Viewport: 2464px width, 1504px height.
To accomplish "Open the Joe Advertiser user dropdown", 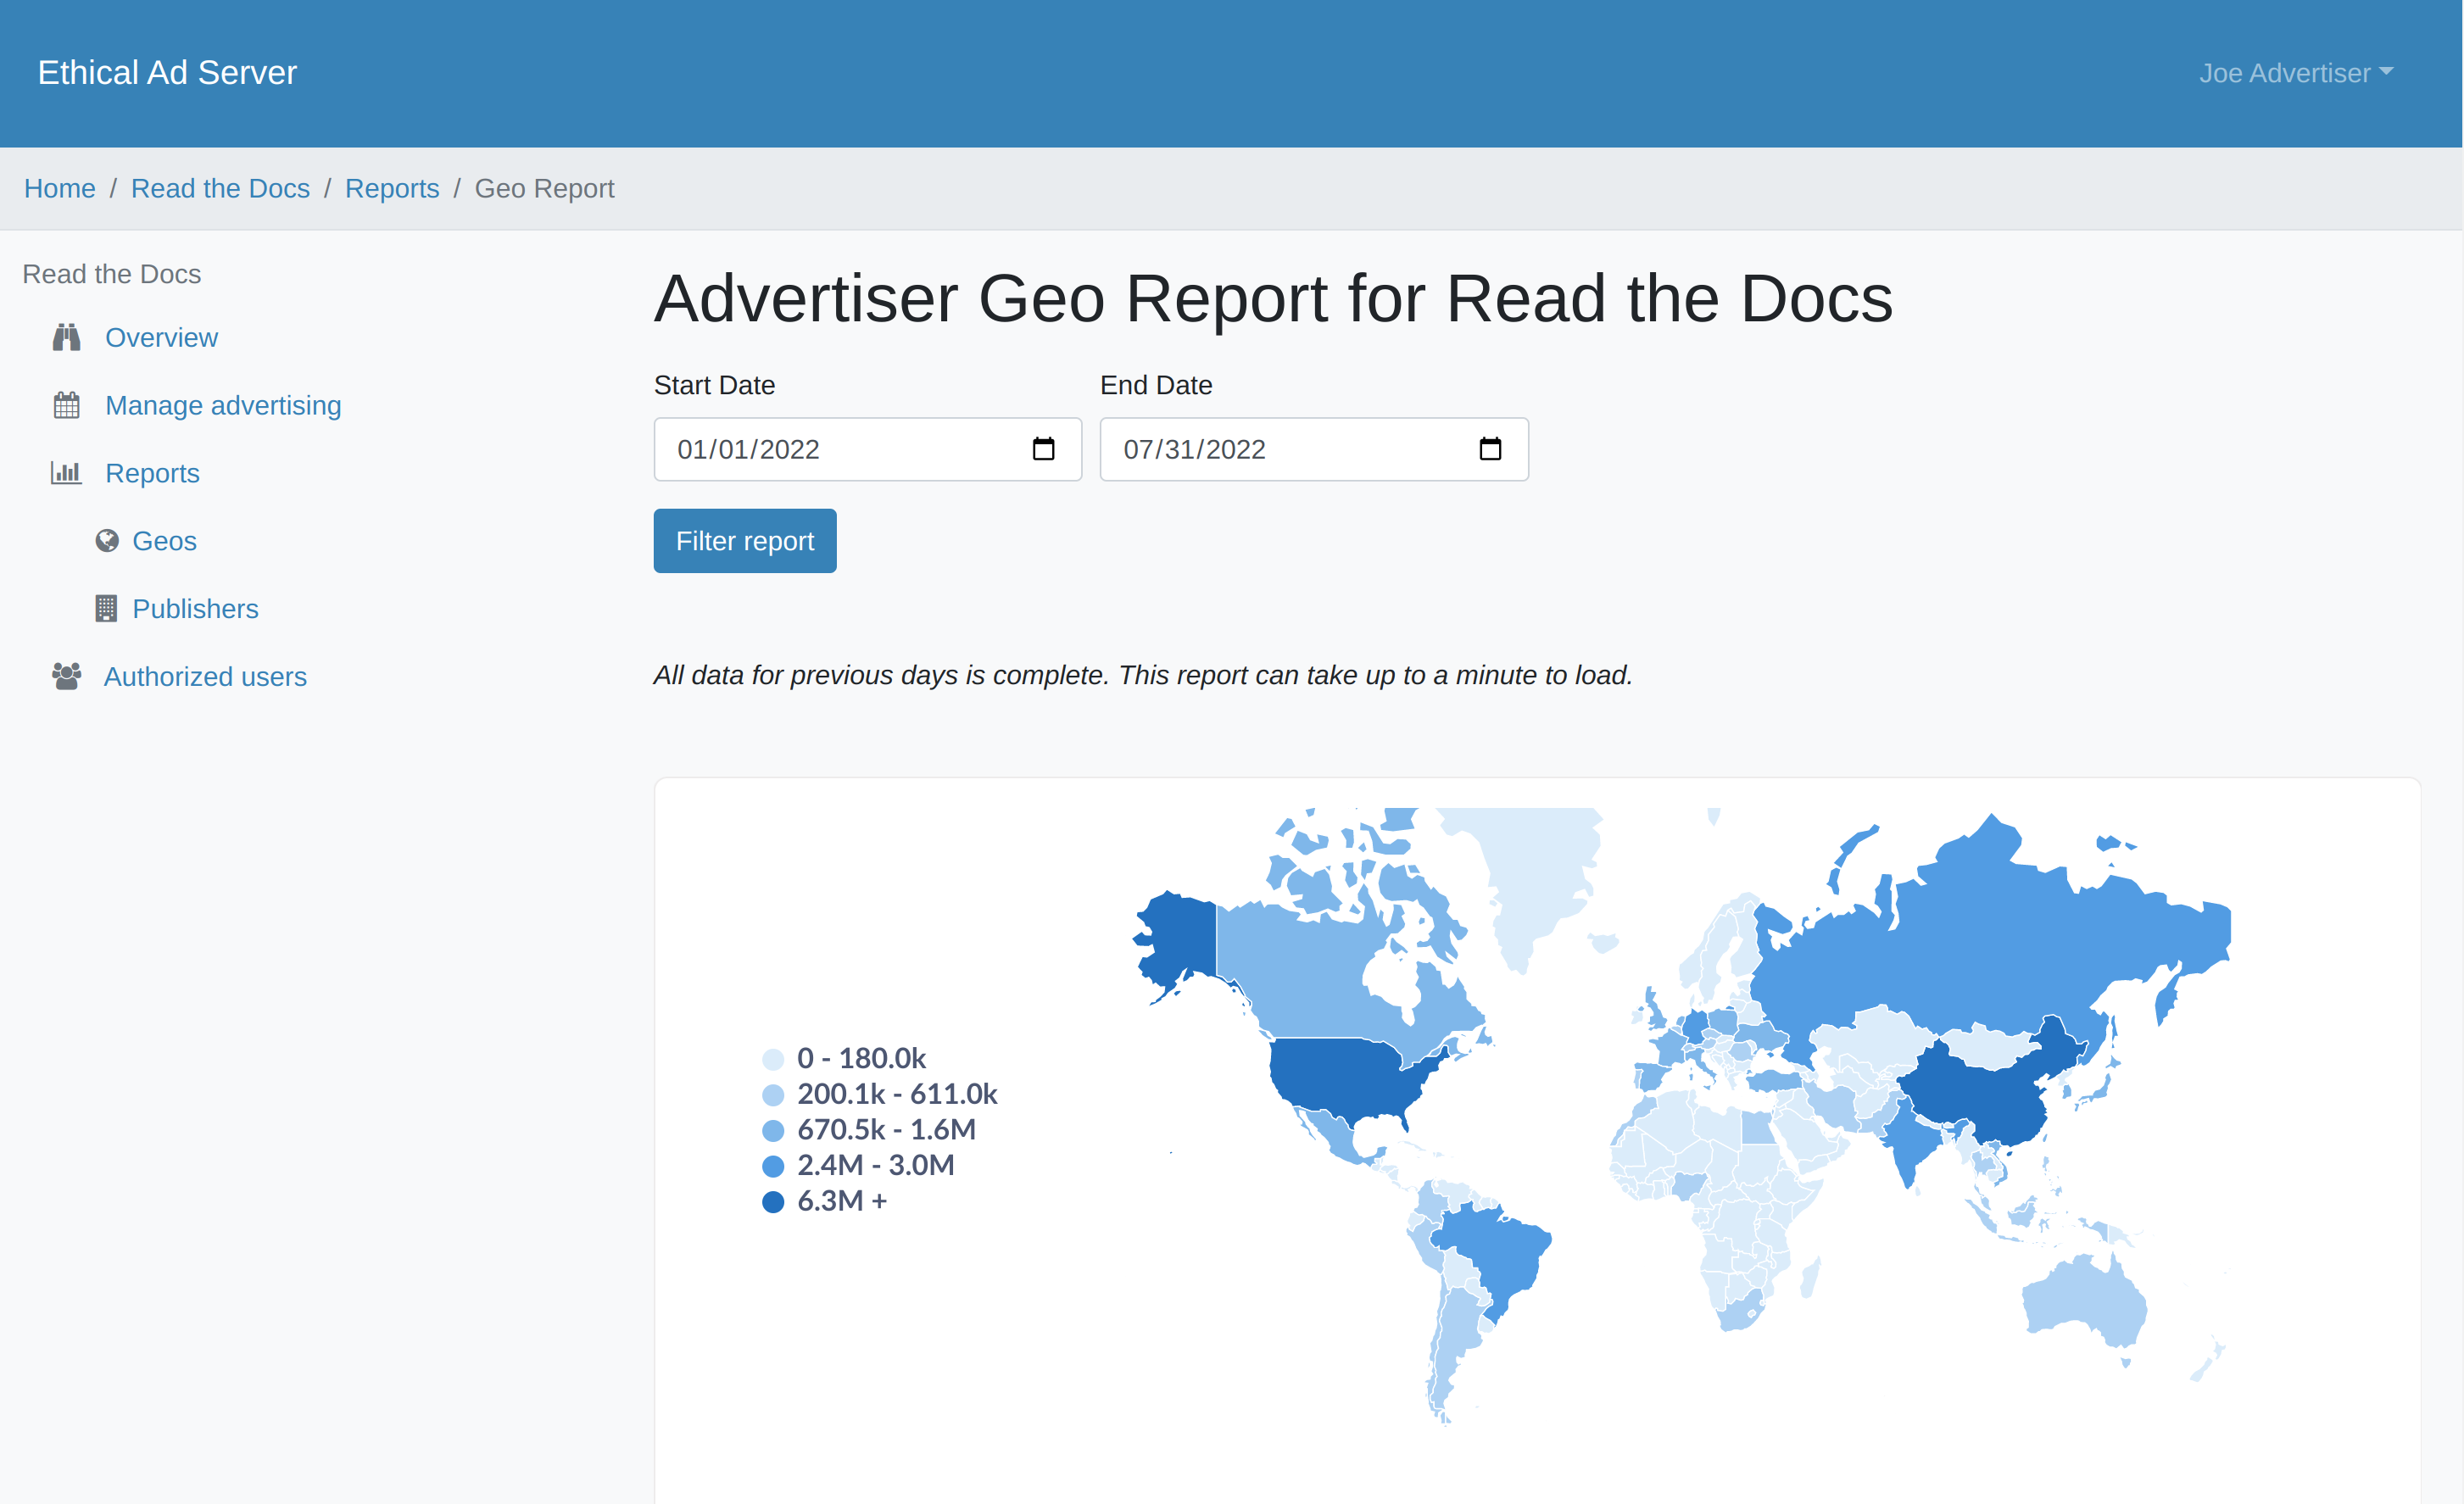I will pyautogui.click(x=2296, y=73).
